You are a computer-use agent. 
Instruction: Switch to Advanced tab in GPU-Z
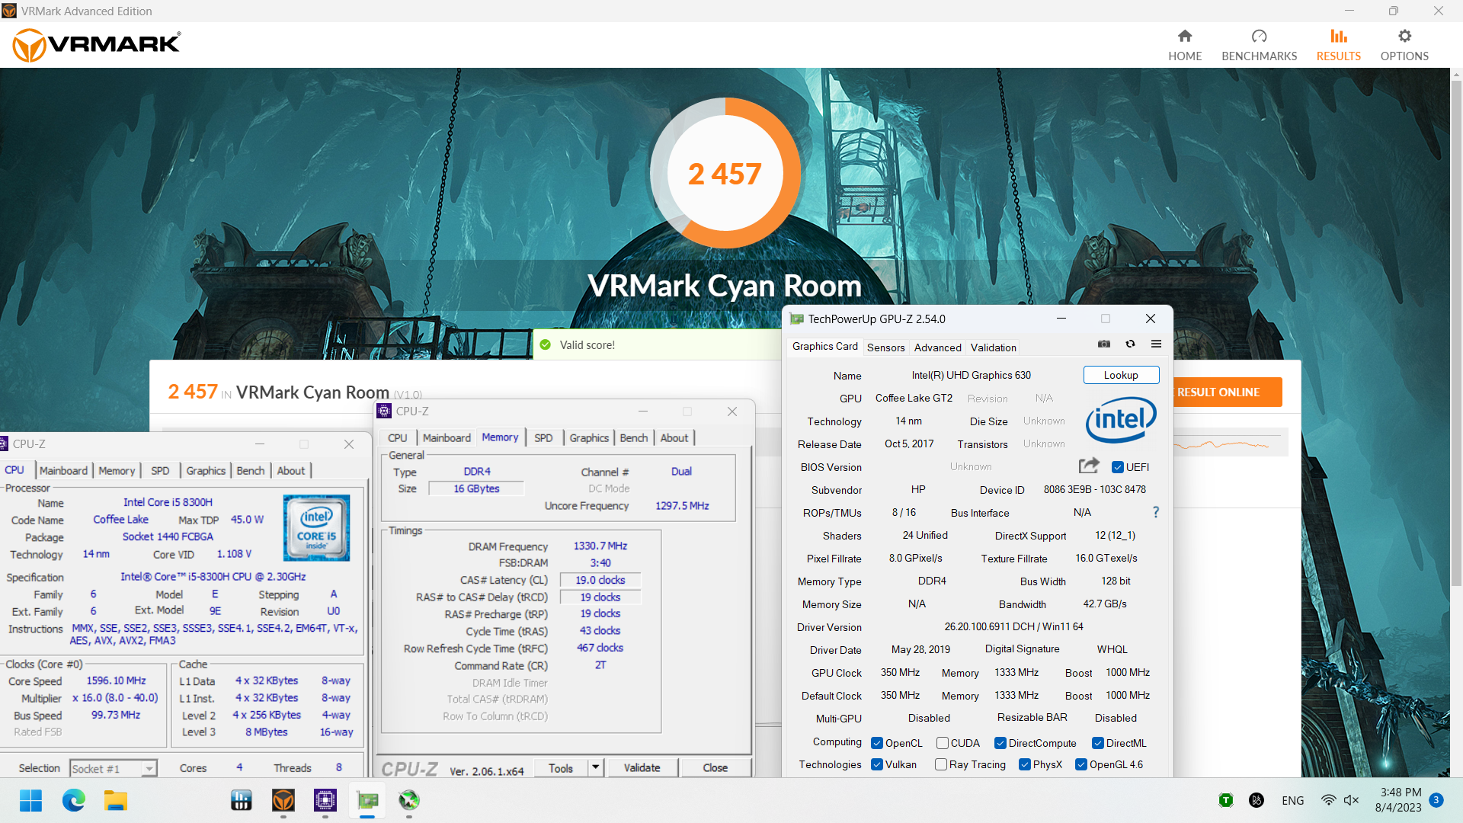(938, 347)
